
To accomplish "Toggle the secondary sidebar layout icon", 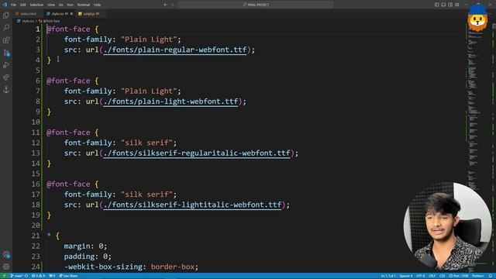I will (450, 5).
